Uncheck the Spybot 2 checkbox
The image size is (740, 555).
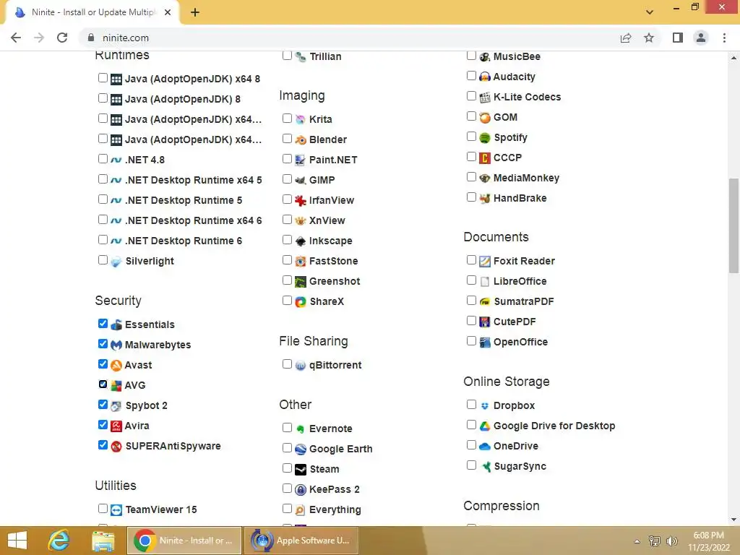pos(103,405)
